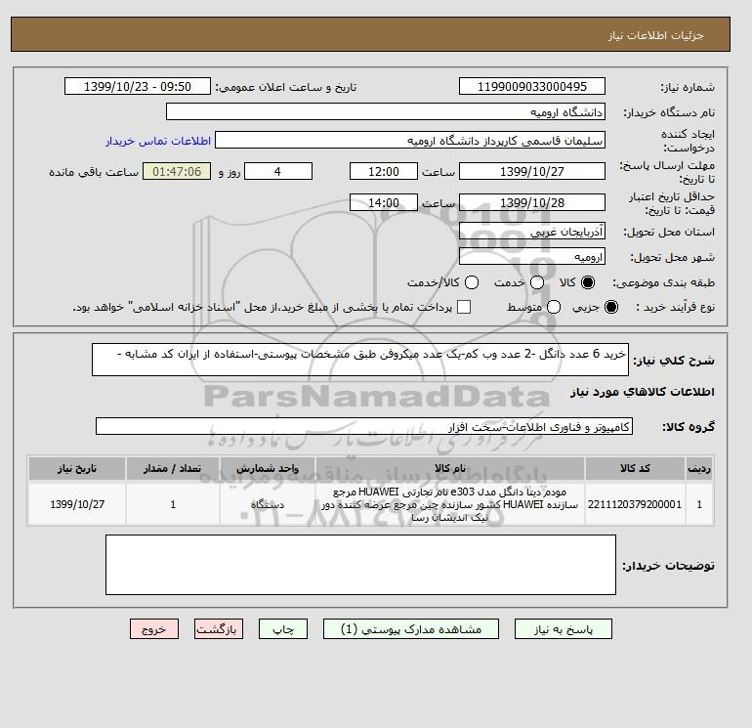The image size is (752, 728).
Task: Click the سلیمان قاسمی creator field
Action: pyautogui.click(x=410, y=141)
